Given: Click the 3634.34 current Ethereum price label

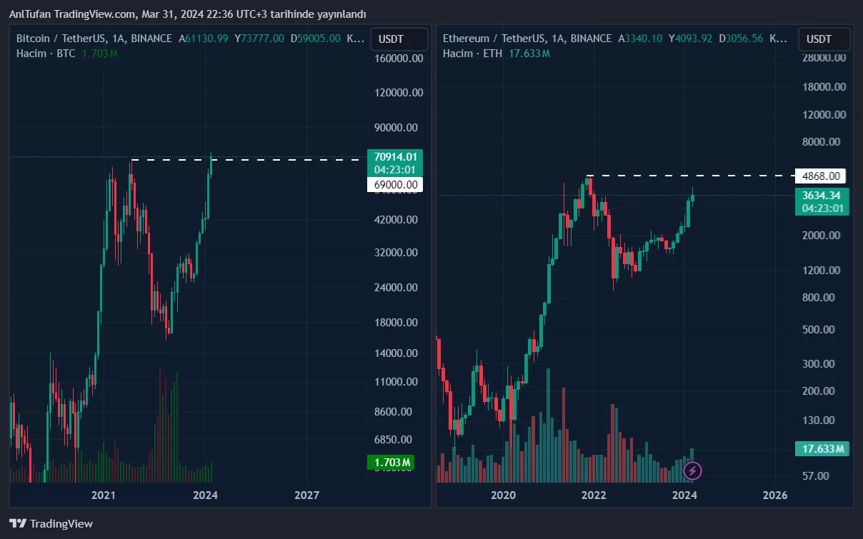Looking at the screenshot, I should 821,195.
